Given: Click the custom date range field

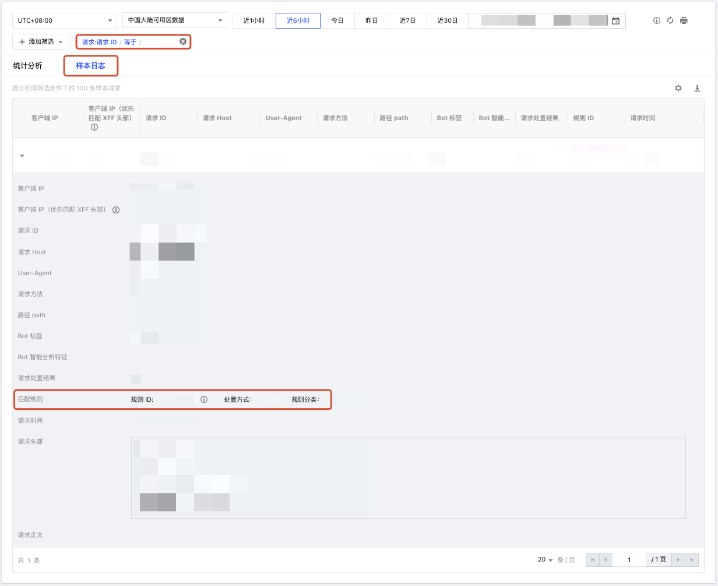Looking at the screenshot, I should click(547, 20).
